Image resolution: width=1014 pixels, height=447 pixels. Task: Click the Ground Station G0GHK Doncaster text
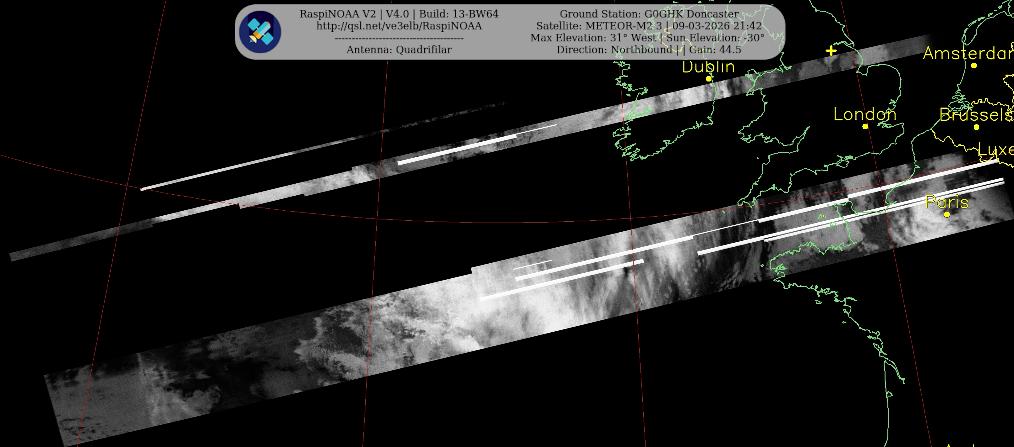tap(649, 14)
